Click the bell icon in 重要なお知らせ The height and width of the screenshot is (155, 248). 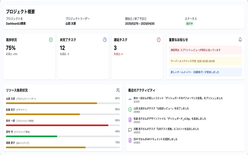(240, 40)
